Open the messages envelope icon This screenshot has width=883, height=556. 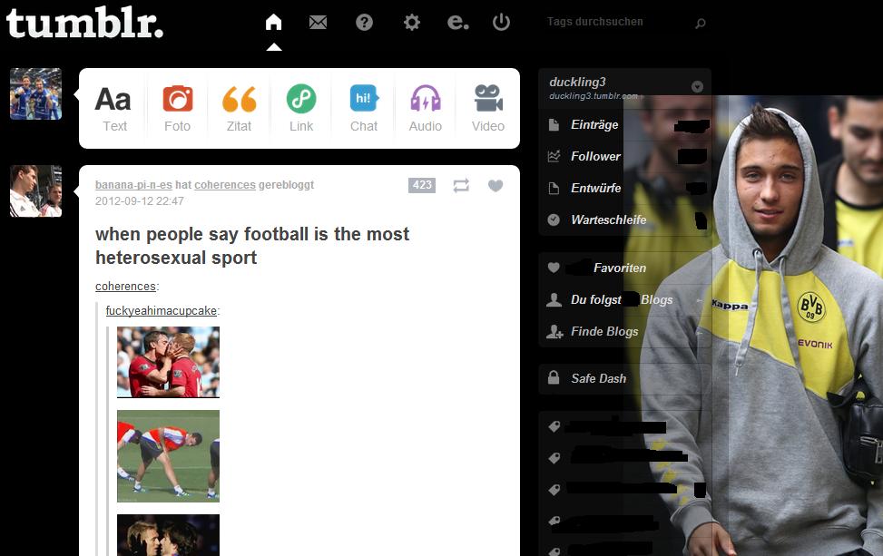click(318, 22)
